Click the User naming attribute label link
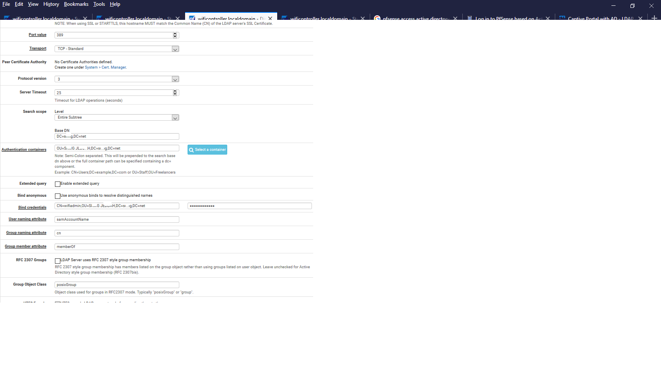 [x=28, y=219]
